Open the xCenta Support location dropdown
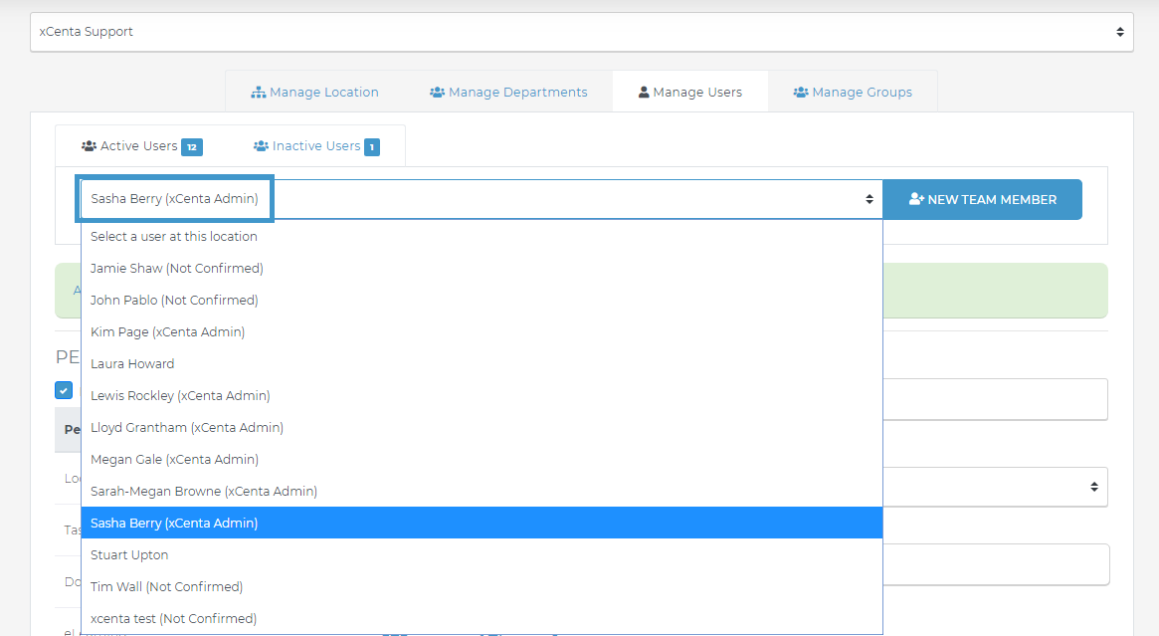Image resolution: width=1159 pixels, height=636 pixels. point(582,32)
